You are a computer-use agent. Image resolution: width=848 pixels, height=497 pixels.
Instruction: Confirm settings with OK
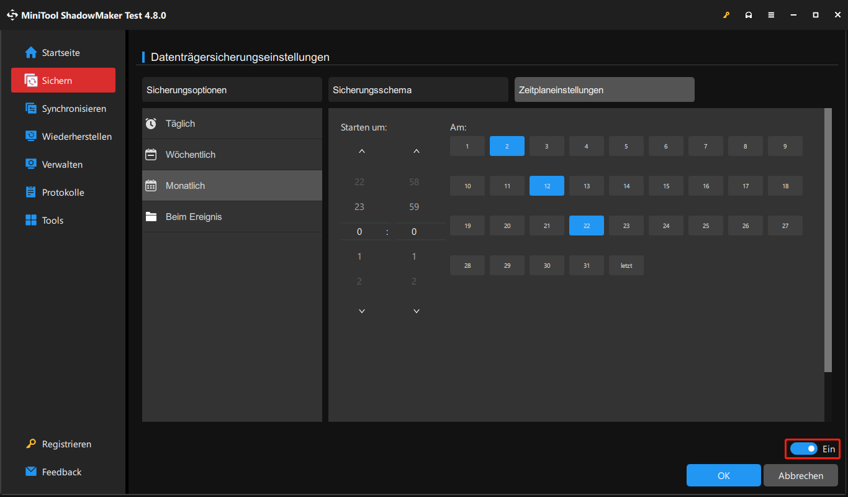point(723,475)
